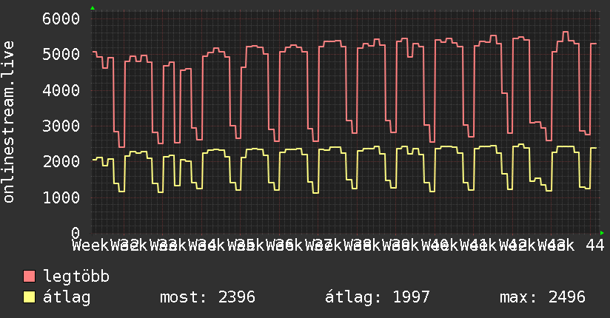The height and width of the screenshot is (318, 610).
Task: Click the 5000 y-axis label
Action: [x=61, y=55]
